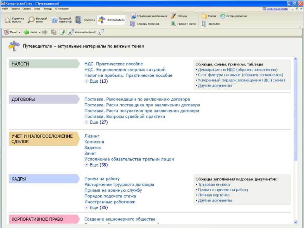Open Лизинг guide

(x=92, y=136)
